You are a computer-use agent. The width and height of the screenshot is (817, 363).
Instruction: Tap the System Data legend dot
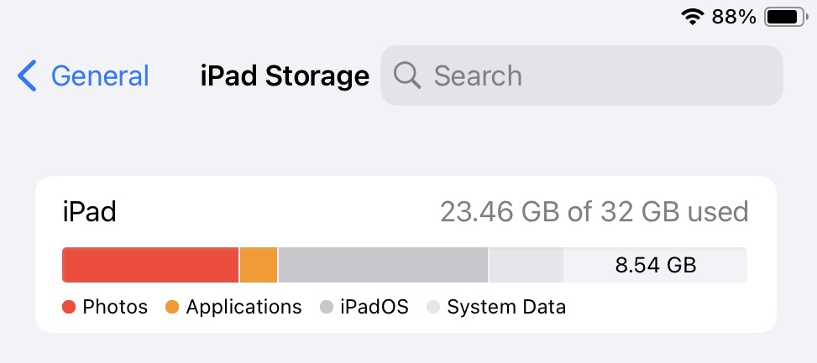coord(433,308)
